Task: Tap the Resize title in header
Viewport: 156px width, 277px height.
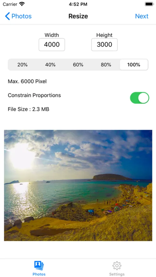Action: [x=78, y=16]
